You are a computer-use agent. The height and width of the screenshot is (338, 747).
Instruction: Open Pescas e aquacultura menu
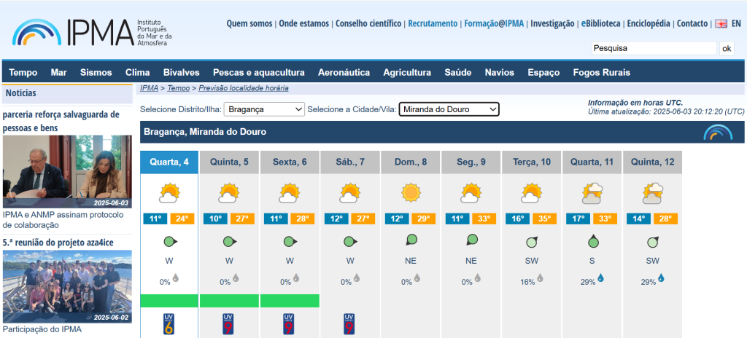point(259,72)
